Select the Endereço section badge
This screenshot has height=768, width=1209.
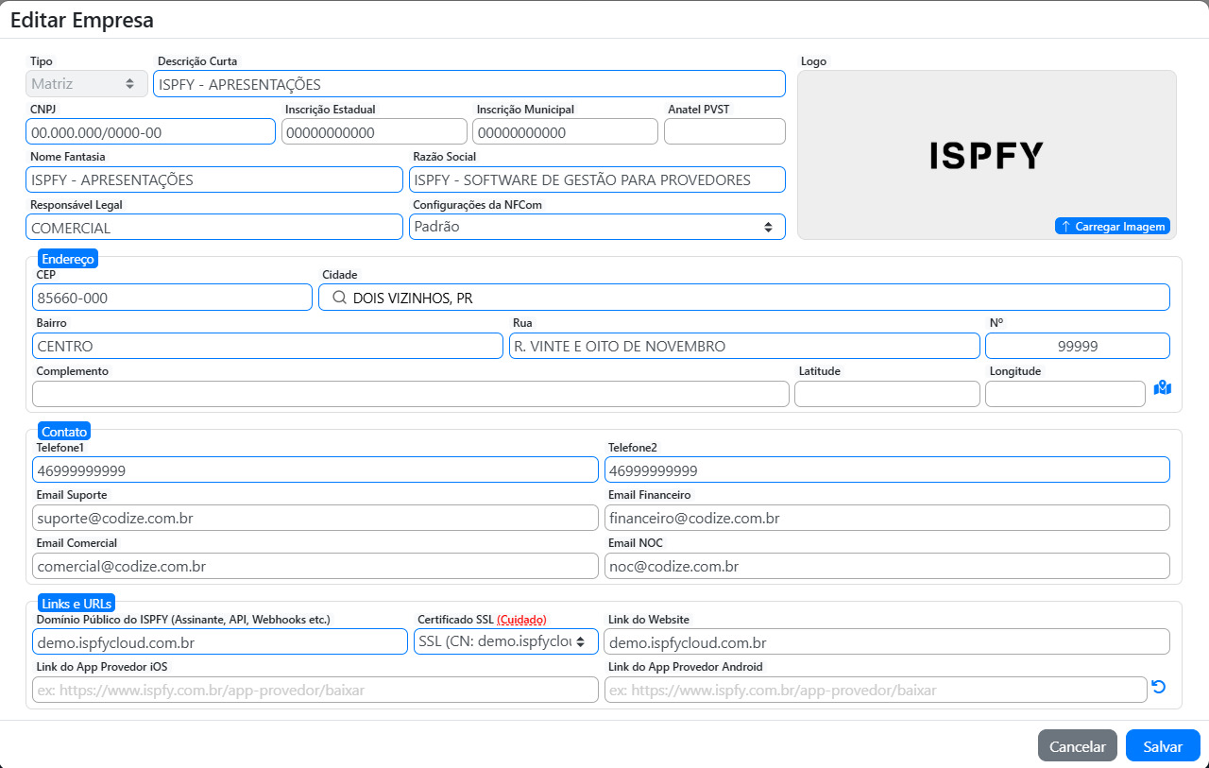[67, 258]
